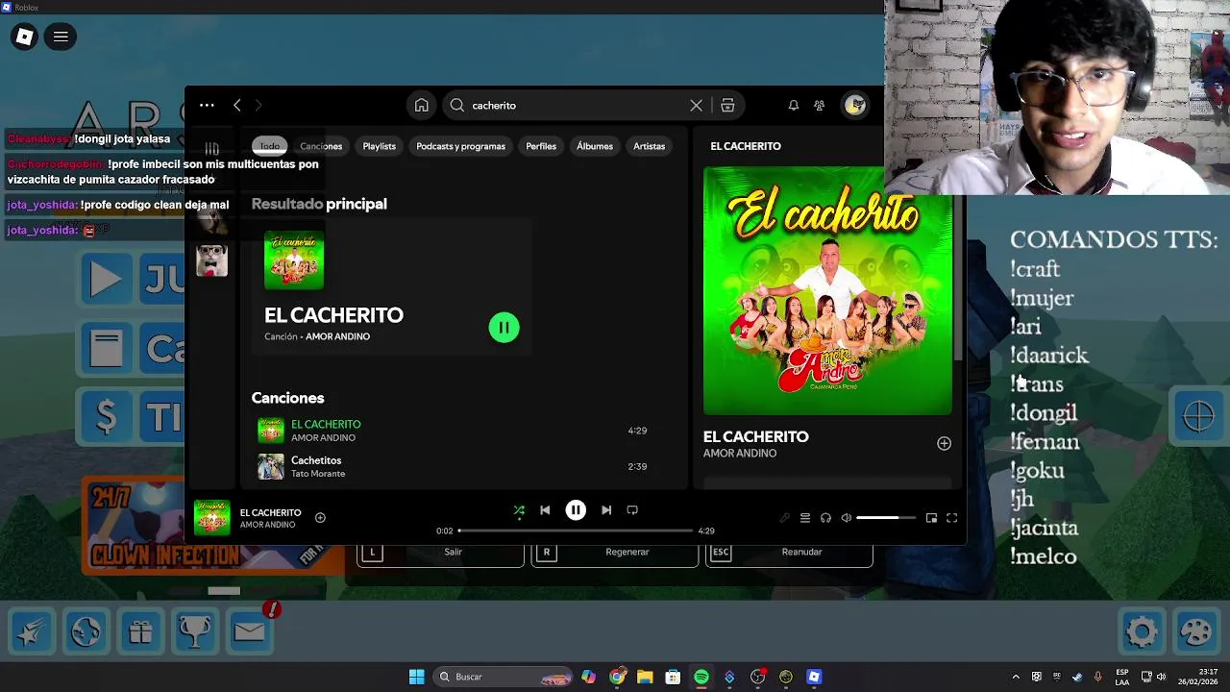The width and height of the screenshot is (1230, 692).
Task: Open the Spotify three-dots menu
Action: click(207, 106)
